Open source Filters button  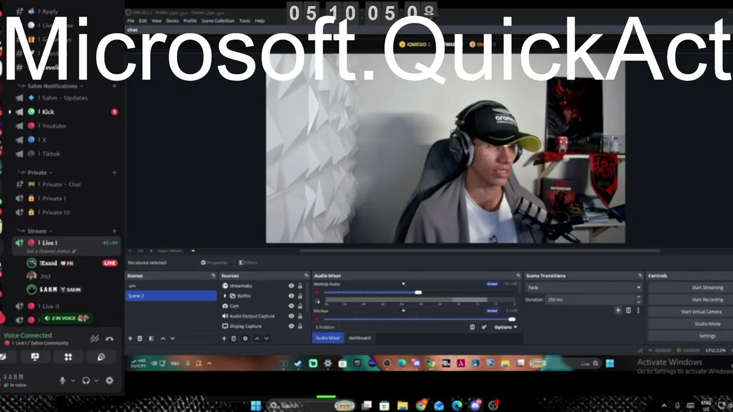[248, 263]
